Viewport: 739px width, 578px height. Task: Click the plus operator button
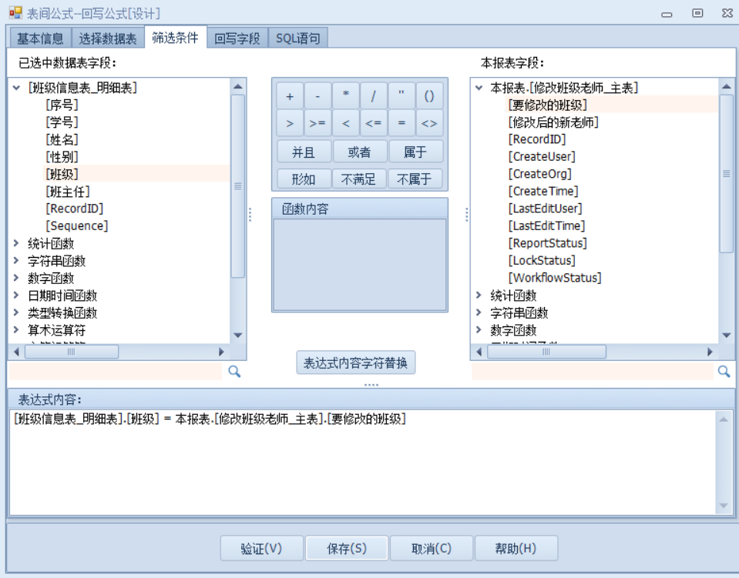point(290,96)
